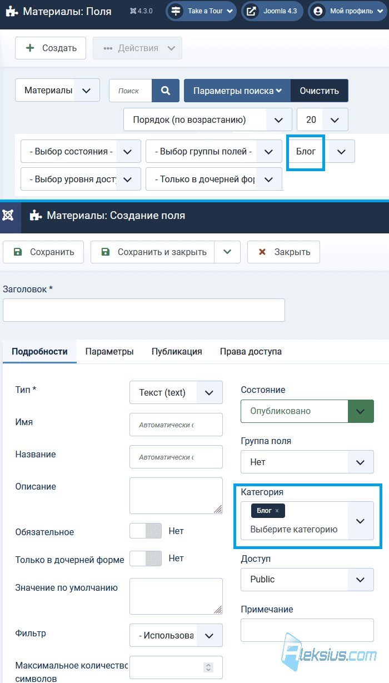Click the Примечание input field
Image resolution: width=389 pixels, height=683 pixels.
(307, 630)
